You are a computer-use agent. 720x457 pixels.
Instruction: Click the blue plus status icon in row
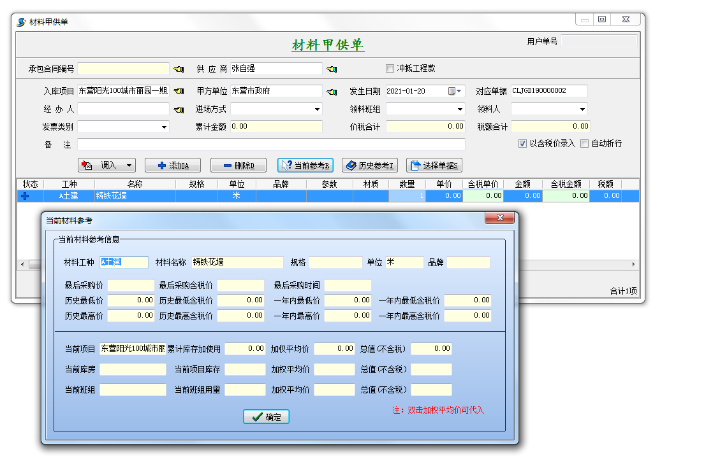(25, 196)
